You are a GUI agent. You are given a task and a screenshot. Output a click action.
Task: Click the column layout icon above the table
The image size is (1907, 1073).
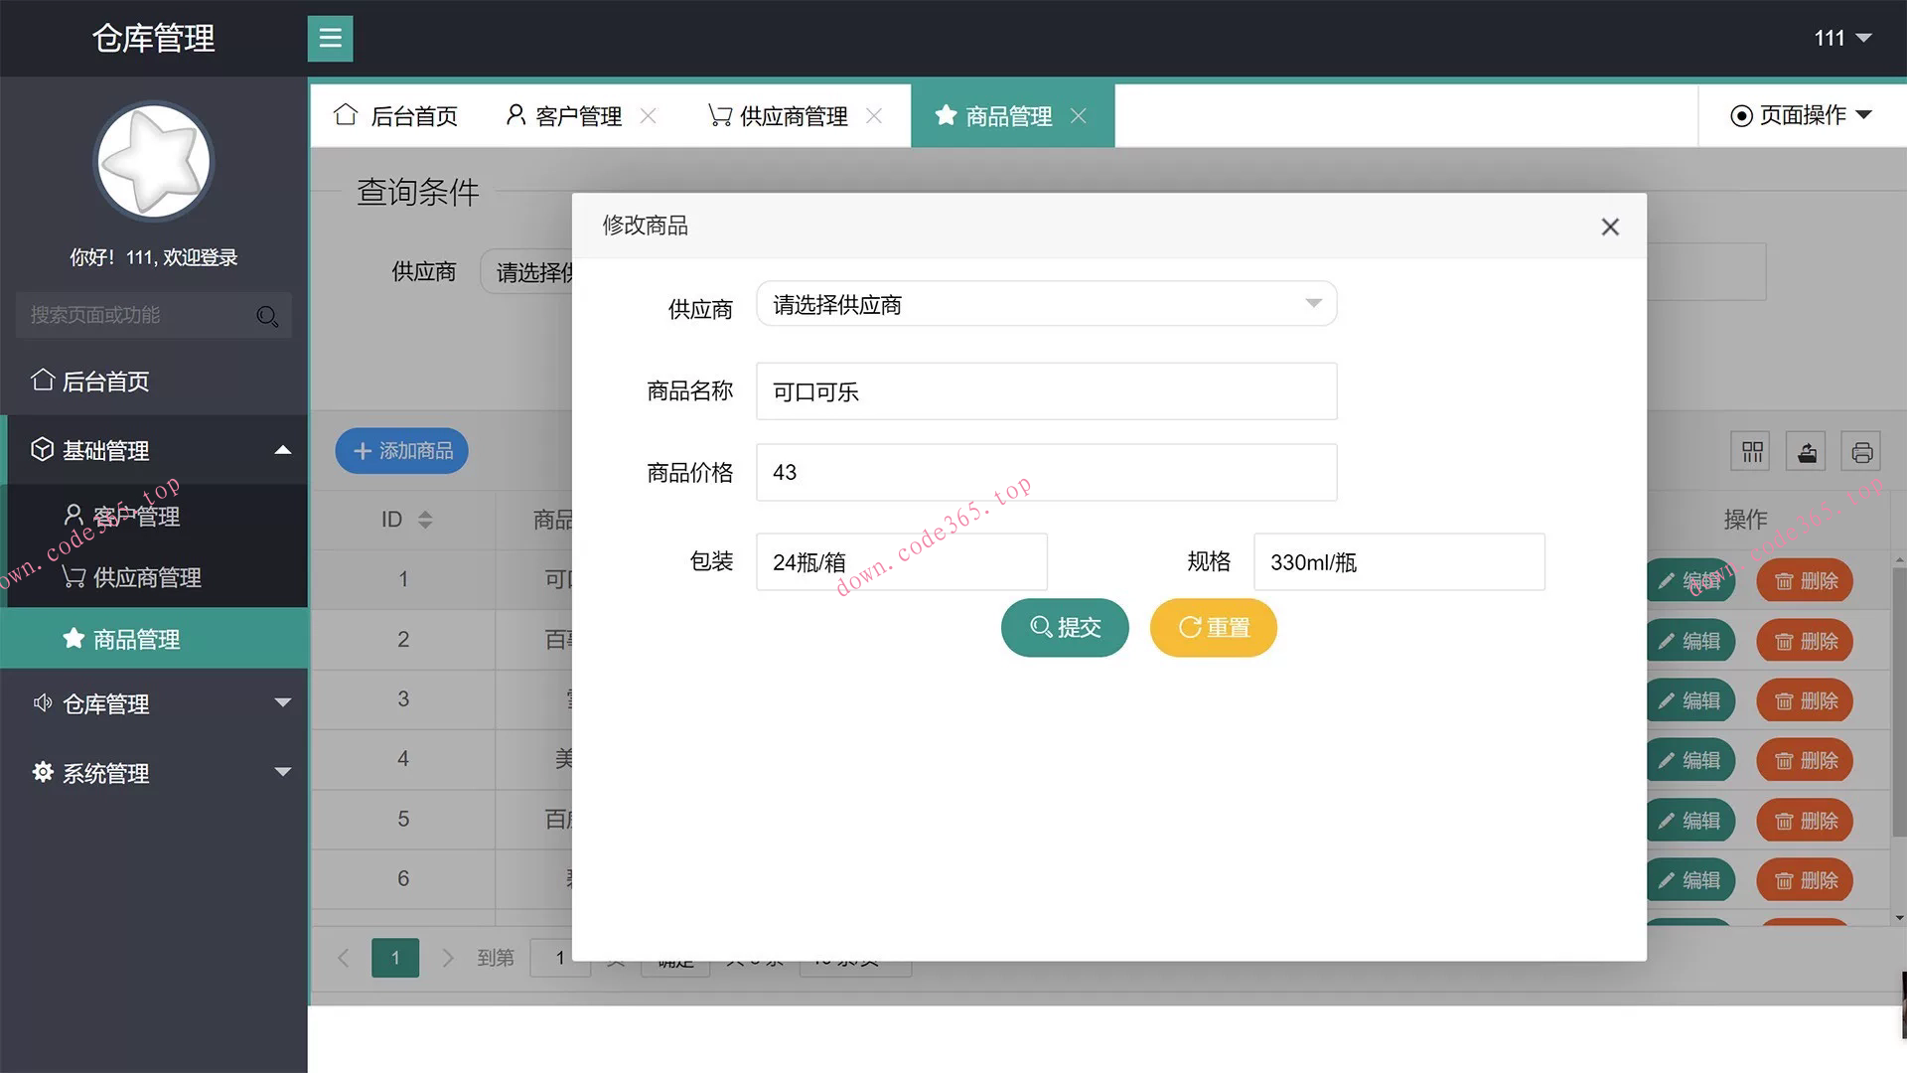point(1749,450)
